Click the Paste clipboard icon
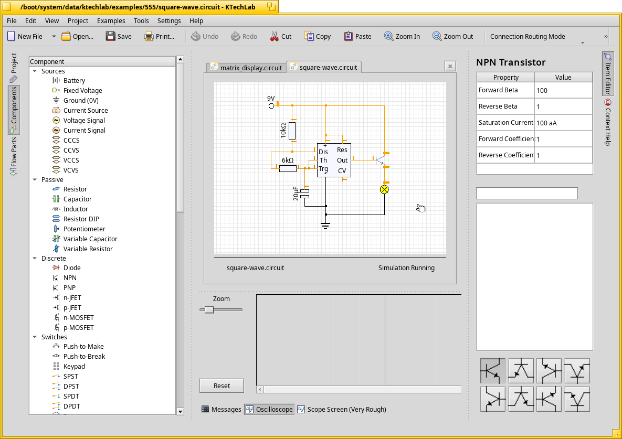Image resolution: width=622 pixels, height=439 pixels. click(349, 36)
